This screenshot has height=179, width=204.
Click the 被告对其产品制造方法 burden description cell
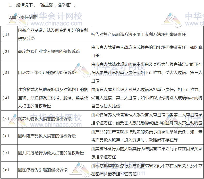139,34
